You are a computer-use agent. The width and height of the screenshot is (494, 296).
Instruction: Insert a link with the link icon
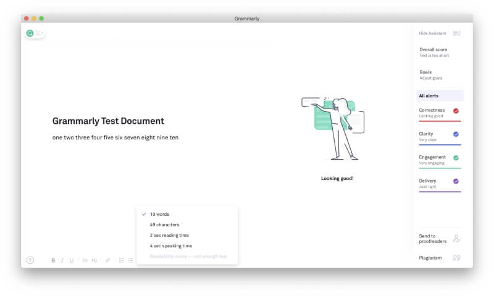coord(107,260)
